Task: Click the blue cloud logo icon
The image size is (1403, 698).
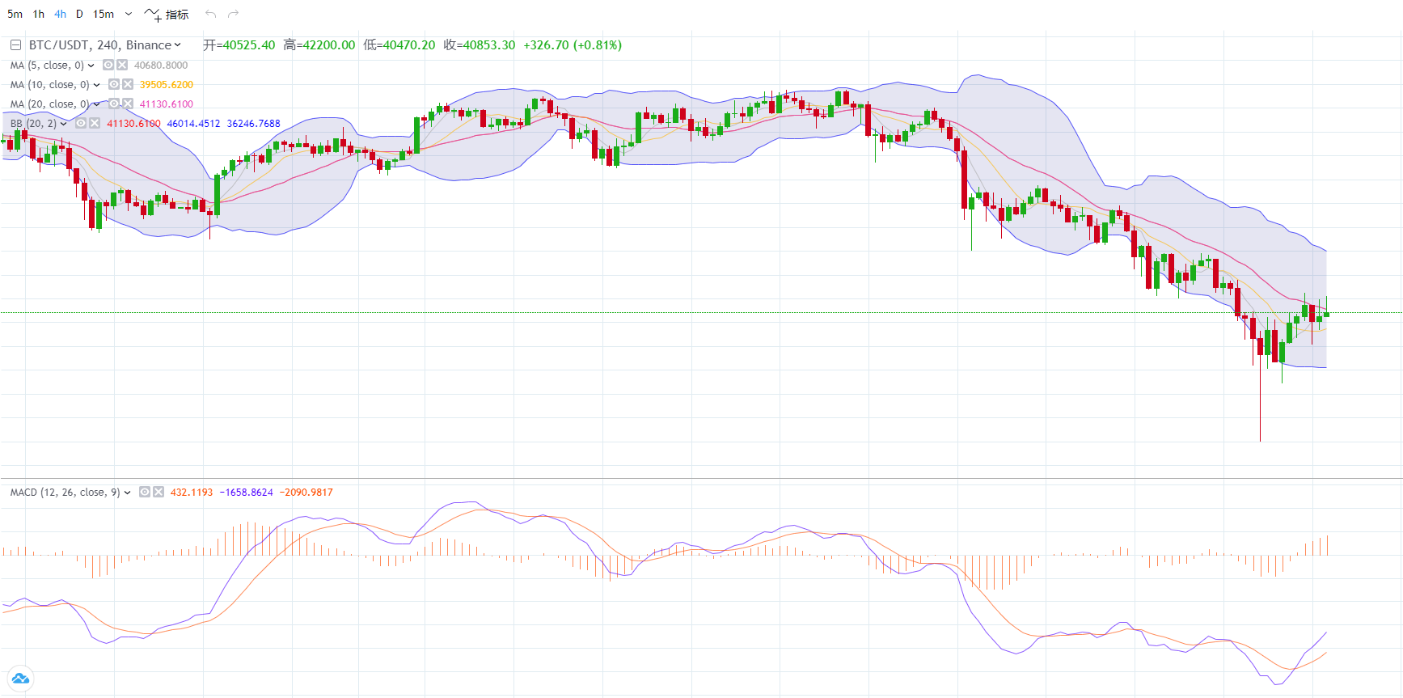Action: tap(20, 679)
